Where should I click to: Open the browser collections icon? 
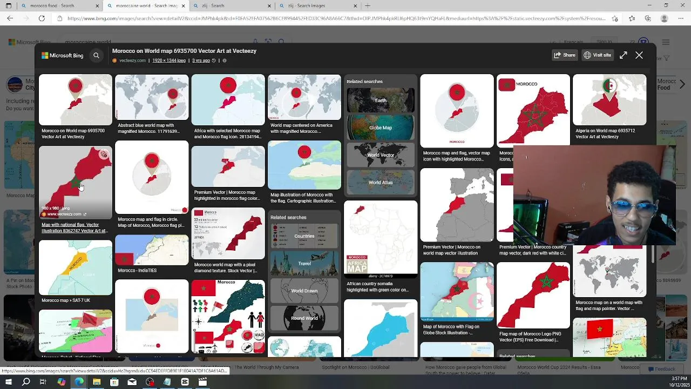(648, 18)
